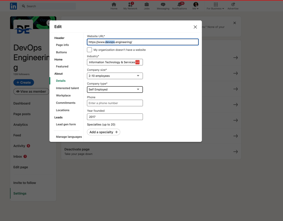Click the 139 followers text
Viewport: 283px width, 221px height.
[21, 74]
